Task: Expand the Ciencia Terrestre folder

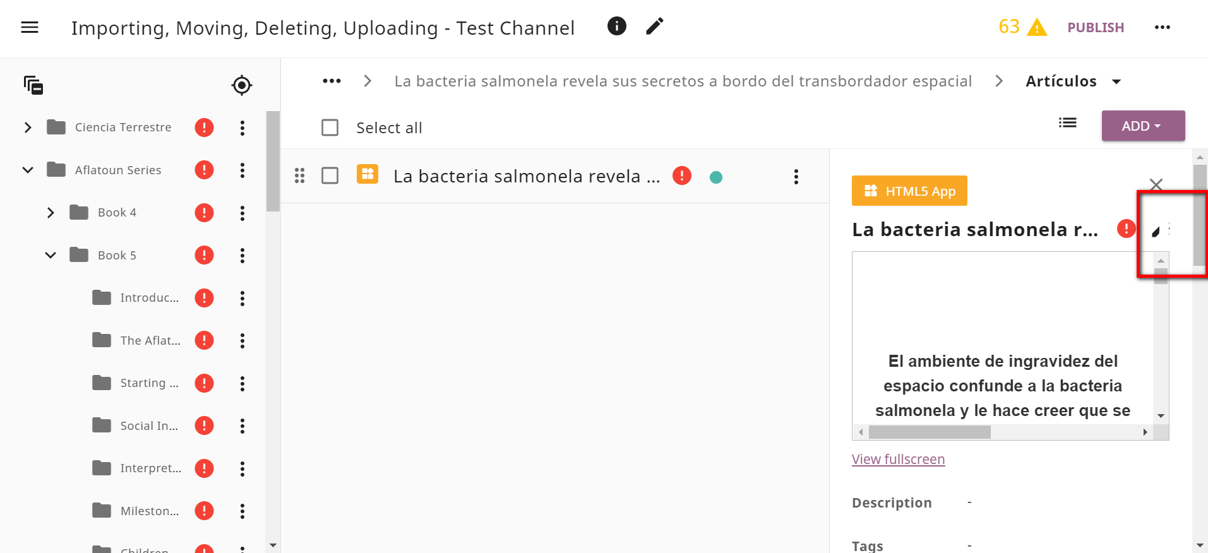Action: [x=28, y=128]
